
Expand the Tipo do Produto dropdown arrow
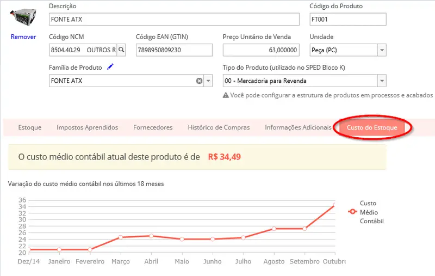(382, 81)
